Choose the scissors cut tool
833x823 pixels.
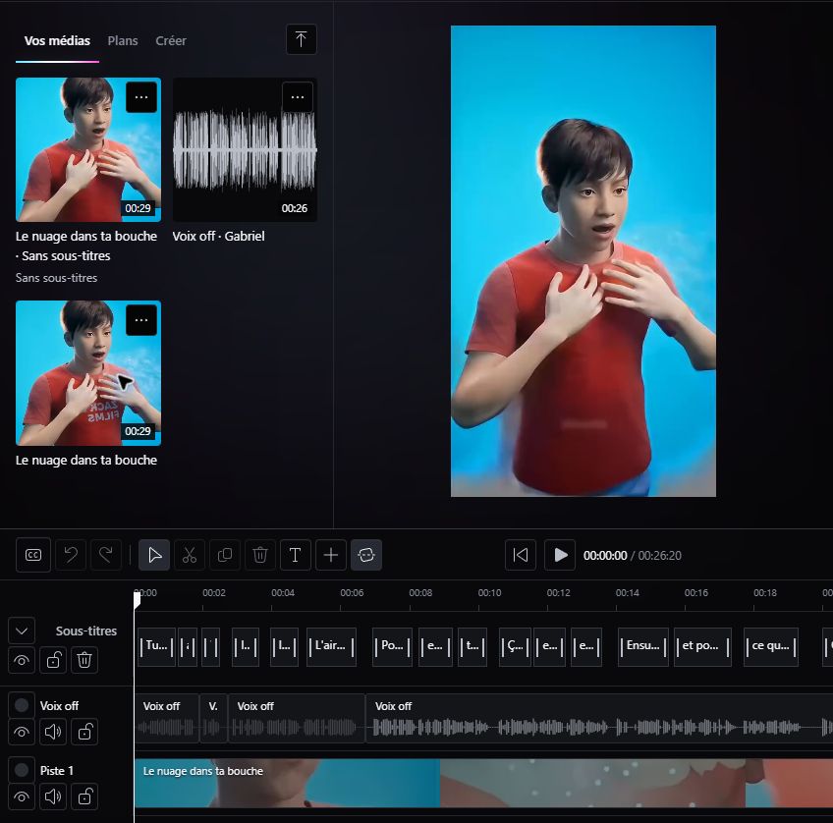(190, 555)
